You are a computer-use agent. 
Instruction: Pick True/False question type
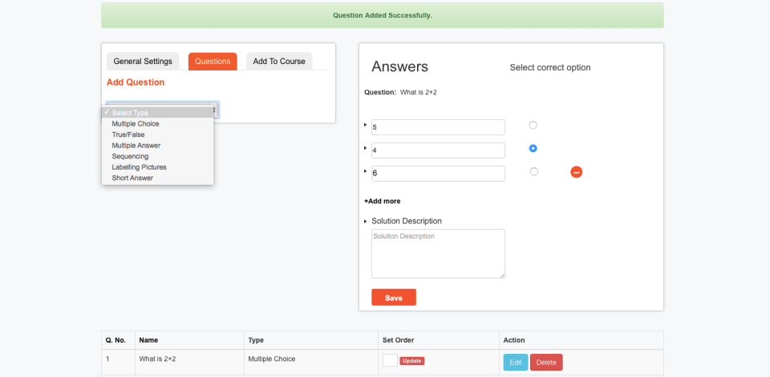pyautogui.click(x=128, y=134)
